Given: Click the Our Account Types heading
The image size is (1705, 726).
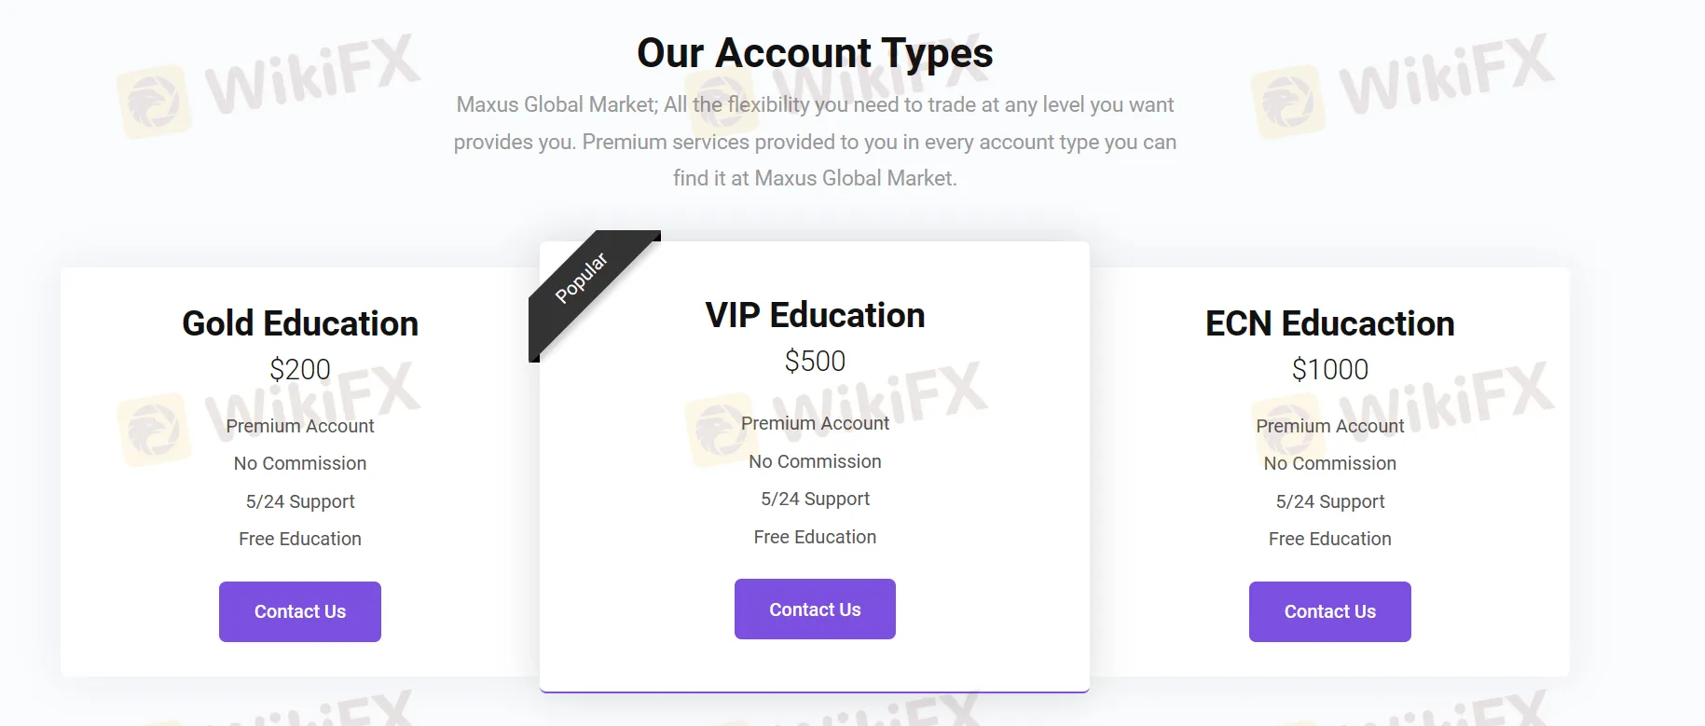Looking at the screenshot, I should click(x=815, y=53).
